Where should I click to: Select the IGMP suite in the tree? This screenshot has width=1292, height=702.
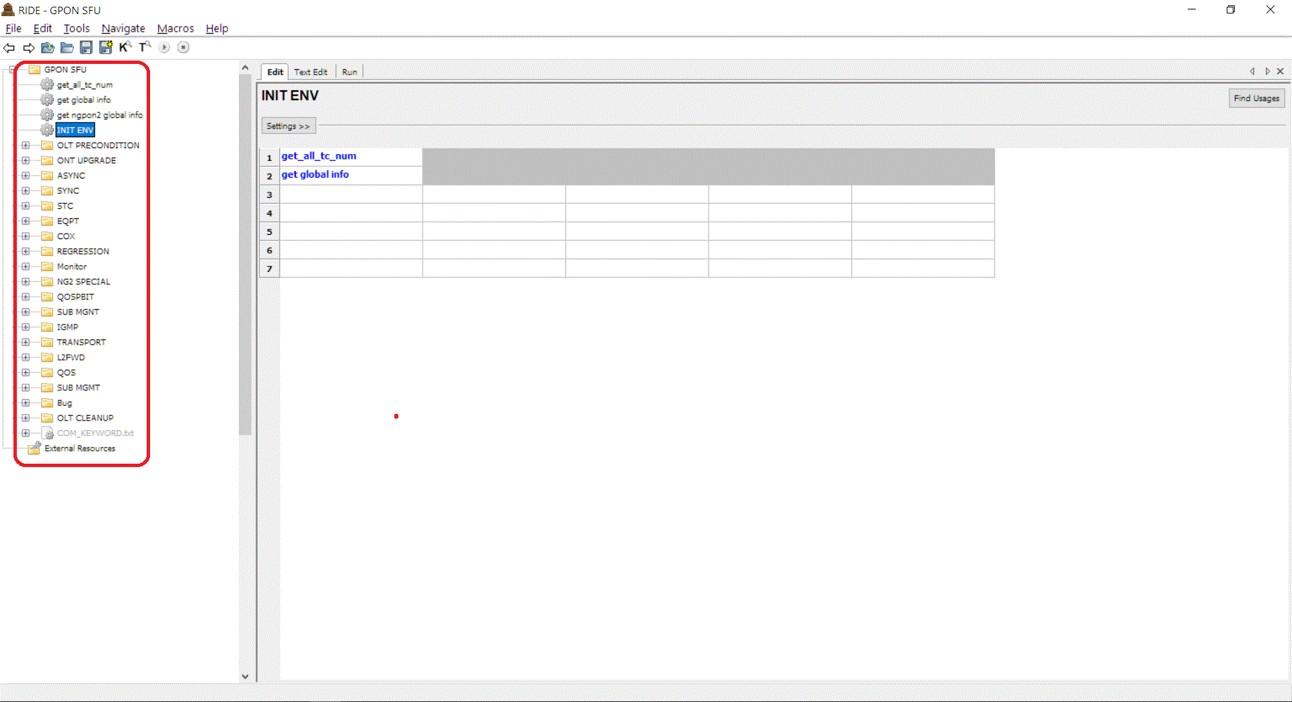click(67, 327)
